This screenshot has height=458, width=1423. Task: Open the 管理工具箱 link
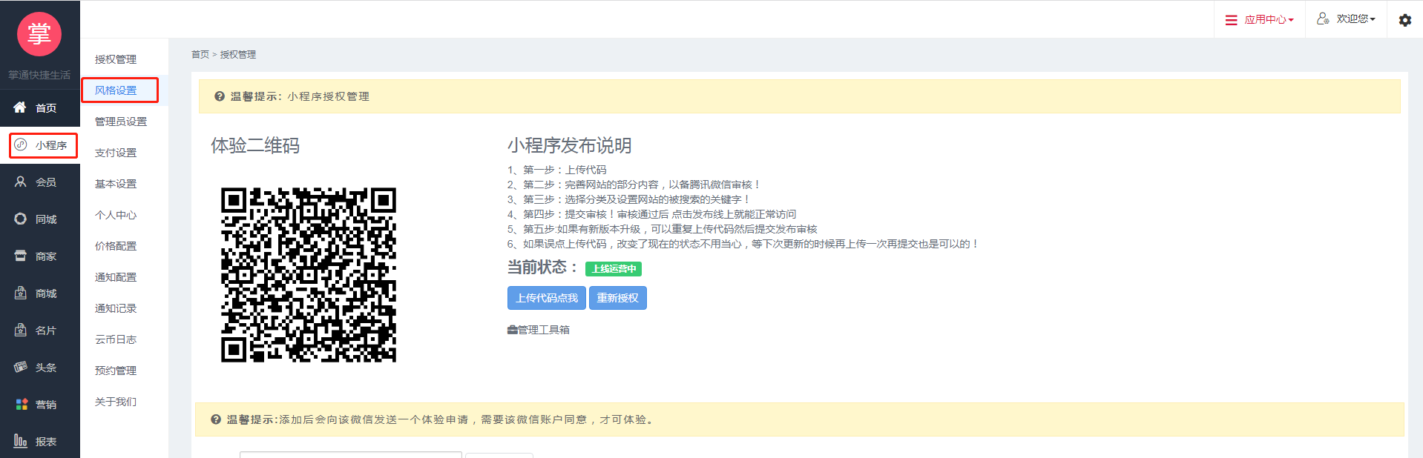pyautogui.click(x=539, y=330)
